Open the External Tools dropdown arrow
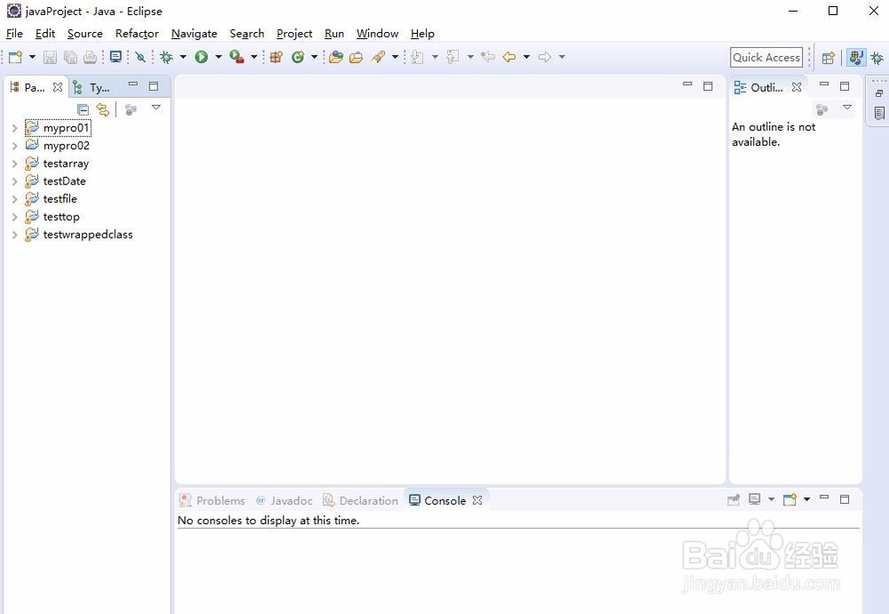Viewport: 889px width, 614px height. click(x=254, y=57)
